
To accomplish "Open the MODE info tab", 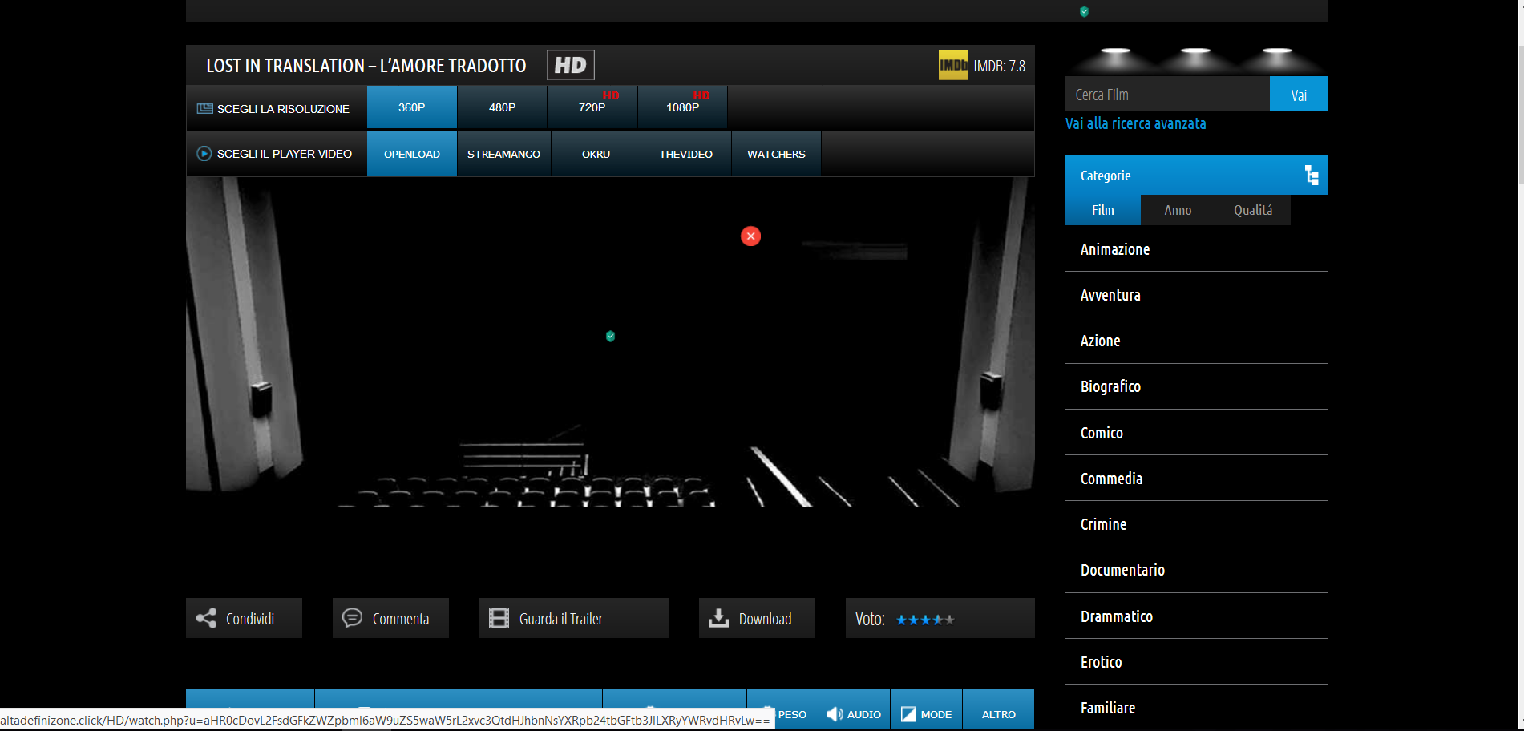I will pos(927,710).
